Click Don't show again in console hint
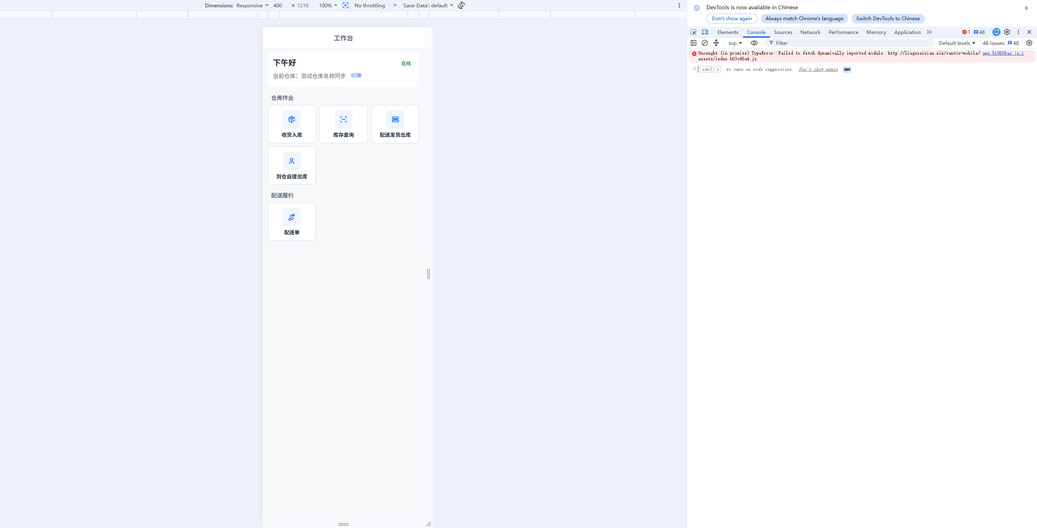 [x=818, y=70]
